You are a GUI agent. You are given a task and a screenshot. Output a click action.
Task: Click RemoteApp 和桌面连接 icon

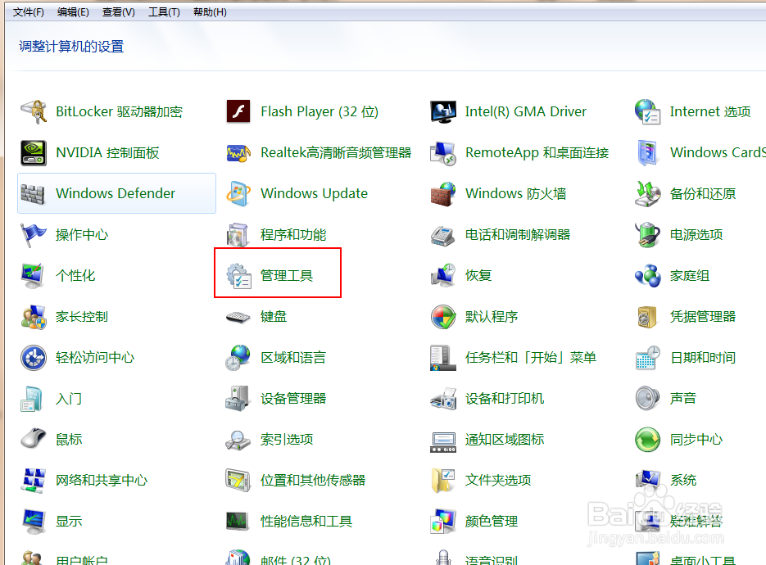pos(443,153)
